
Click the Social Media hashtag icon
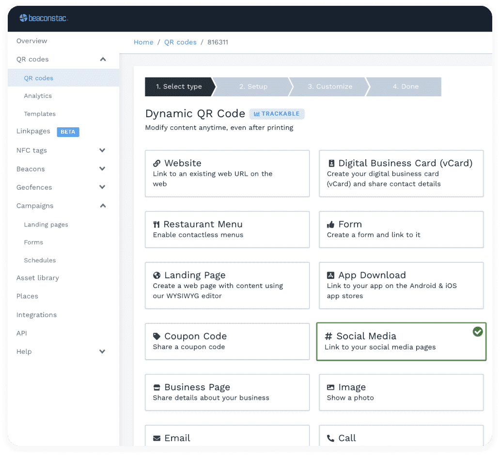[x=328, y=336]
